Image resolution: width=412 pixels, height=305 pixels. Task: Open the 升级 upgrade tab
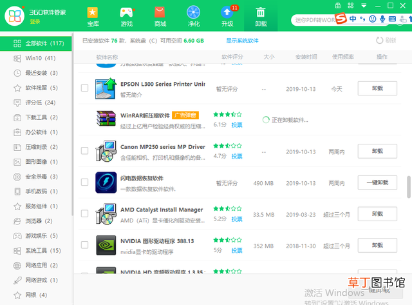227,17
